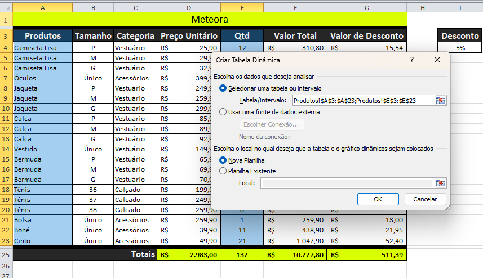Click the total price cell 2.983,00
Screen dimensions: 483x278
point(189,255)
